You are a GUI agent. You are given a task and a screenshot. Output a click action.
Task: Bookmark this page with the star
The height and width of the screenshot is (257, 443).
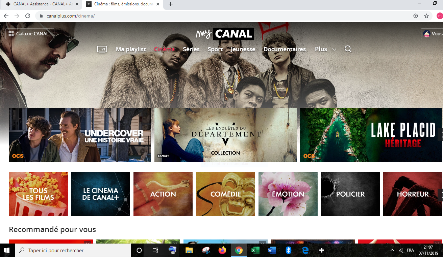point(426,15)
